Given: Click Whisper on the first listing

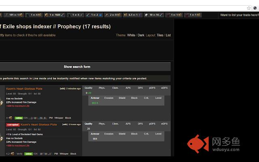Looking at the screenshot, I should (59, 118).
